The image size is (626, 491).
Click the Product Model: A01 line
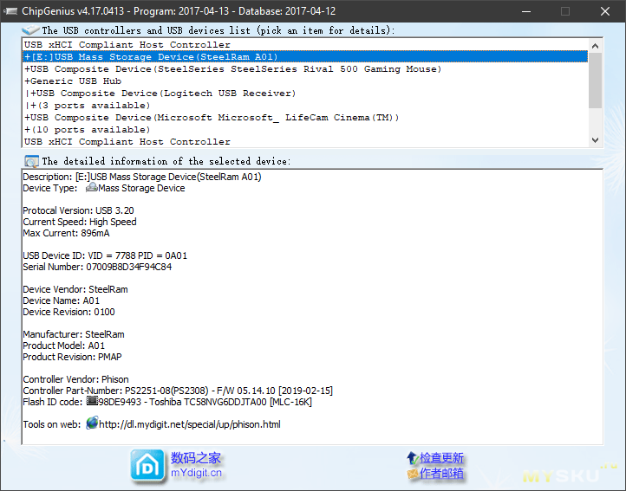[x=64, y=346]
